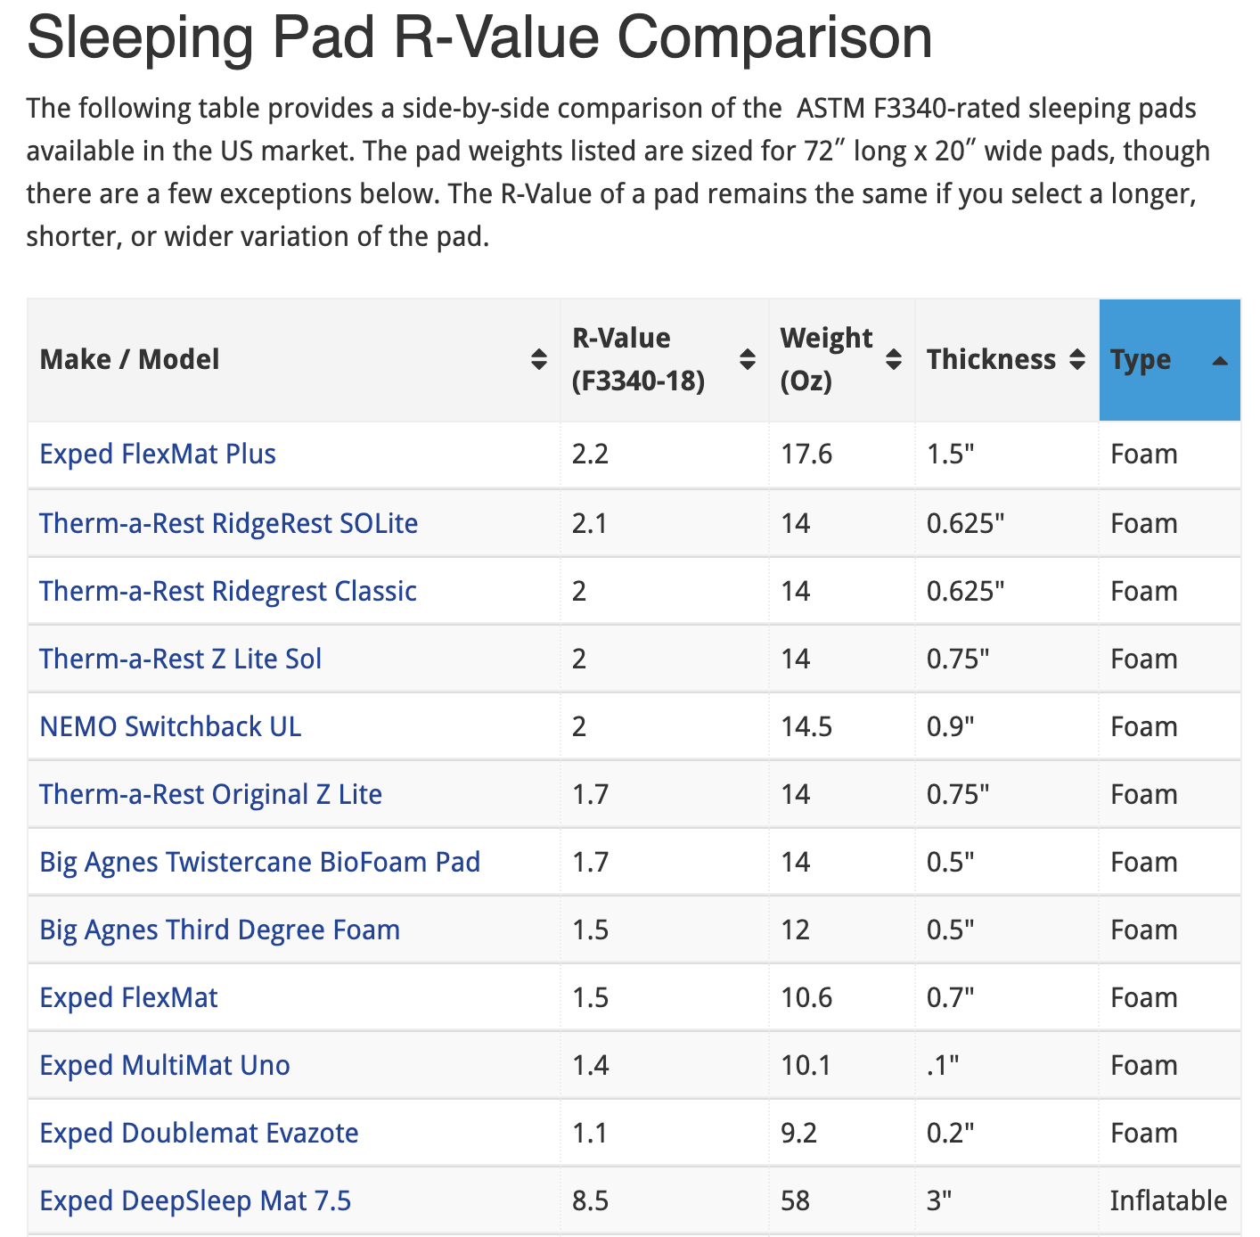The width and height of the screenshot is (1260, 1237).
Task: Sort by Weight using its arrows icon
Action: tap(894, 359)
